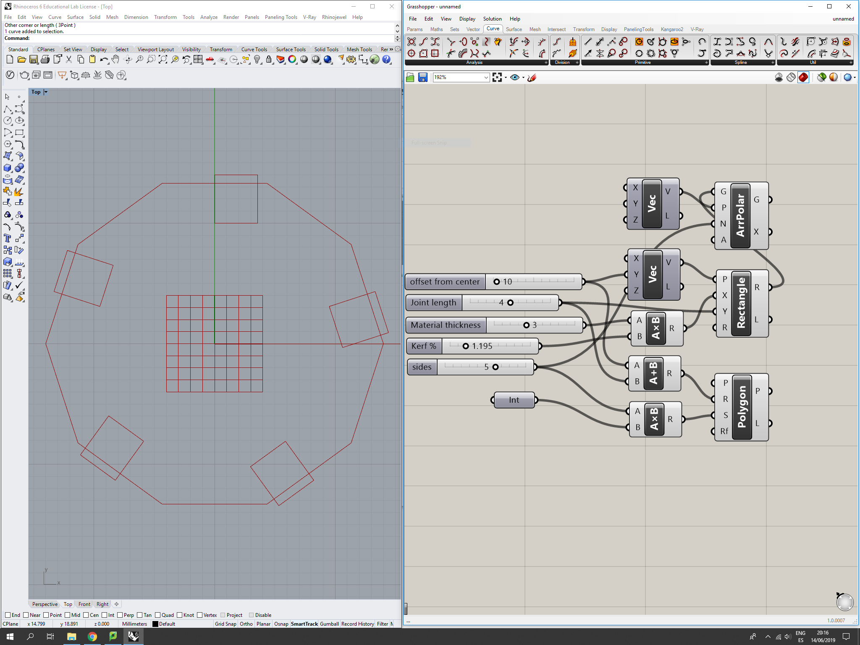Select the Pan hand tool

click(115, 60)
